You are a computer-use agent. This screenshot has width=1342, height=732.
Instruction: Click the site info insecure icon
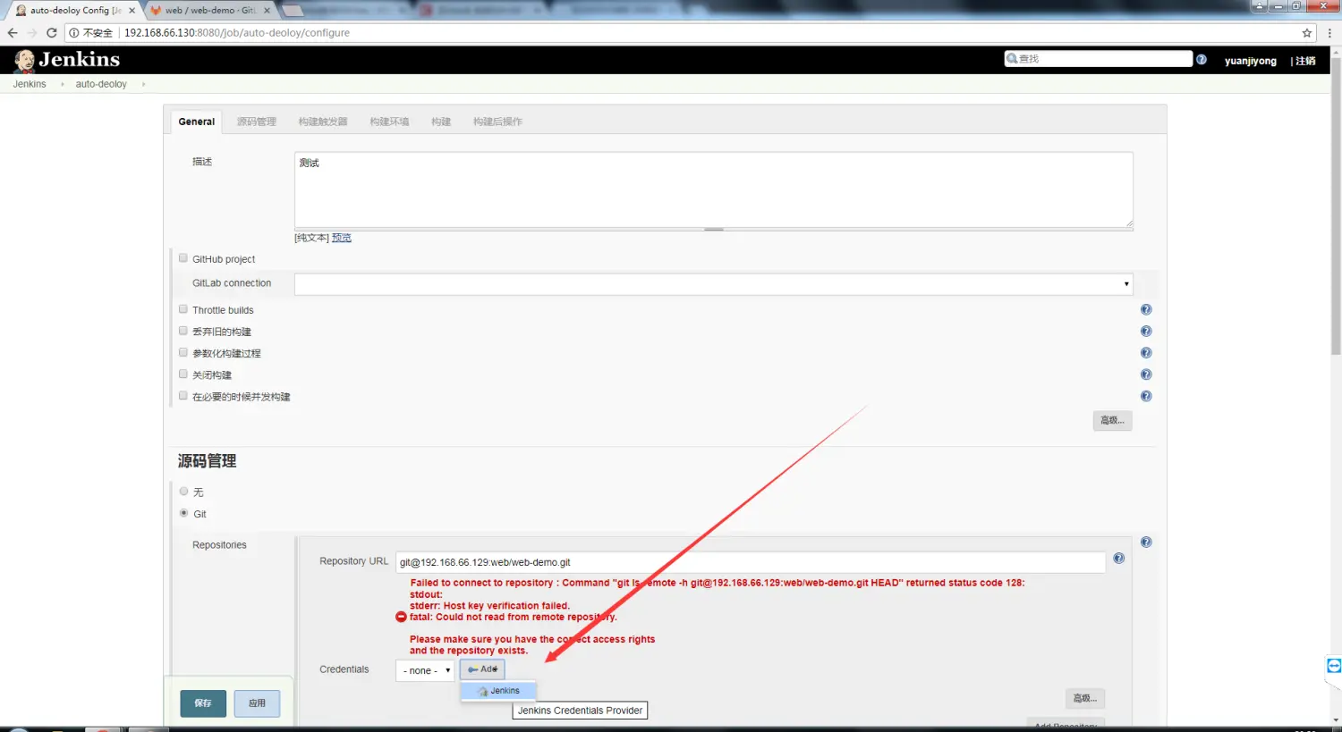(74, 32)
